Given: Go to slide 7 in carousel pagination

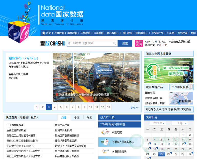Looking at the screenshot, I should pyautogui.click(x=73, y=107).
